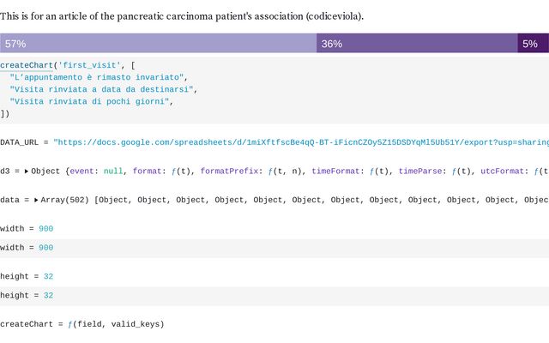The height and width of the screenshot is (343, 549).
Task: Click the createChart = ƒ(field, valid_keys) cell
Action: tap(81, 324)
